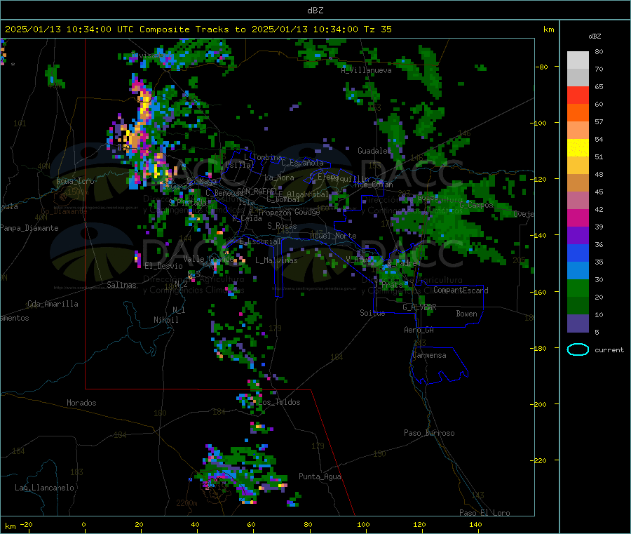Viewport: 631px width, 534px height.
Task: Click the E_Escorial map label
Action: coord(259,241)
